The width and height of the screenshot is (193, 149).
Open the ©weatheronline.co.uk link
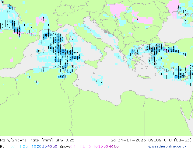[x=167, y=147]
